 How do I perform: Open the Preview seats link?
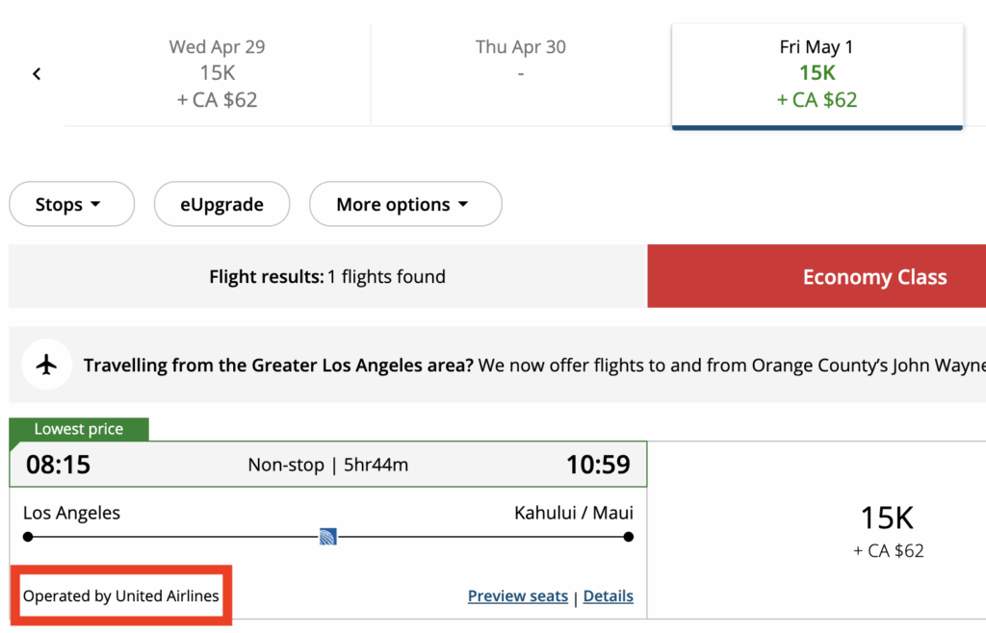(x=518, y=596)
